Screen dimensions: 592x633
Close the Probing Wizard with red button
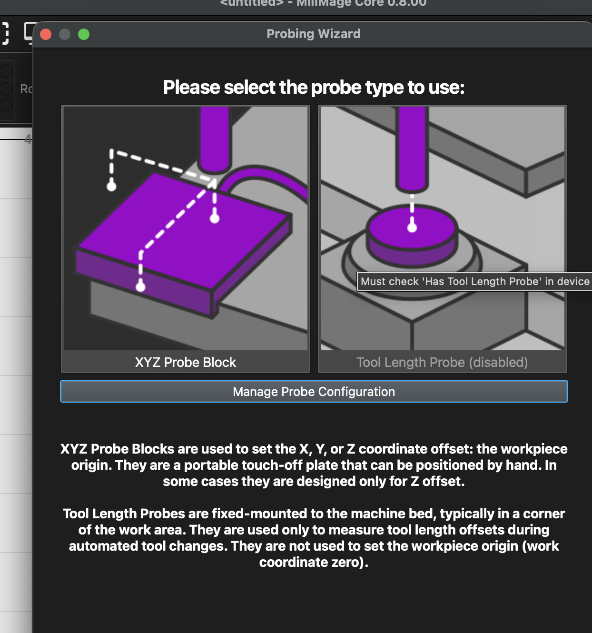pos(46,34)
